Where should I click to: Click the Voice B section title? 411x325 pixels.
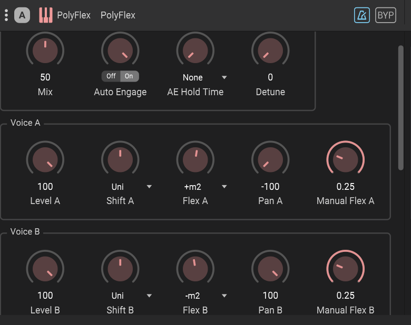tap(25, 231)
